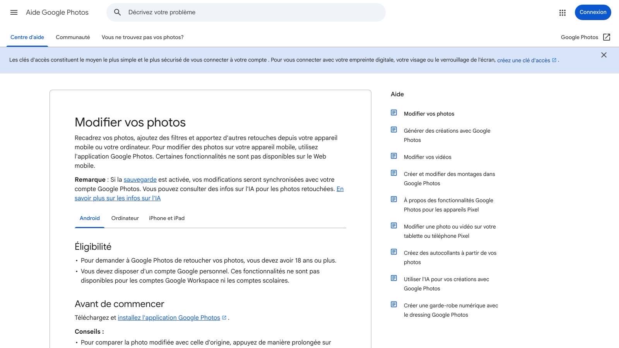The width and height of the screenshot is (619, 348).
Task: Open Modifier vos vidéos article
Action: [x=427, y=157]
